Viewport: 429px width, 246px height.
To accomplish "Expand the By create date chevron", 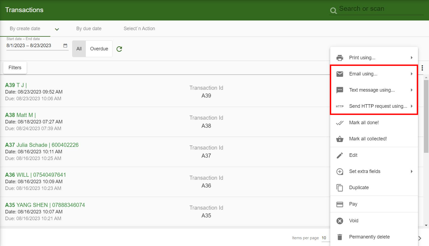I will (x=57, y=29).
